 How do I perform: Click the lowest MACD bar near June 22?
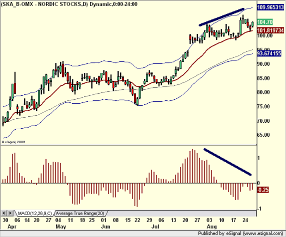click(x=137, y=195)
